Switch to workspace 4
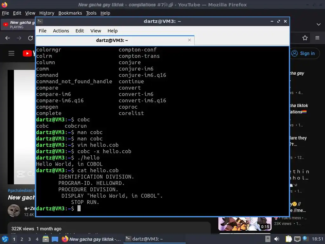Screen dimensions: 325x244 tap(37, 239)
